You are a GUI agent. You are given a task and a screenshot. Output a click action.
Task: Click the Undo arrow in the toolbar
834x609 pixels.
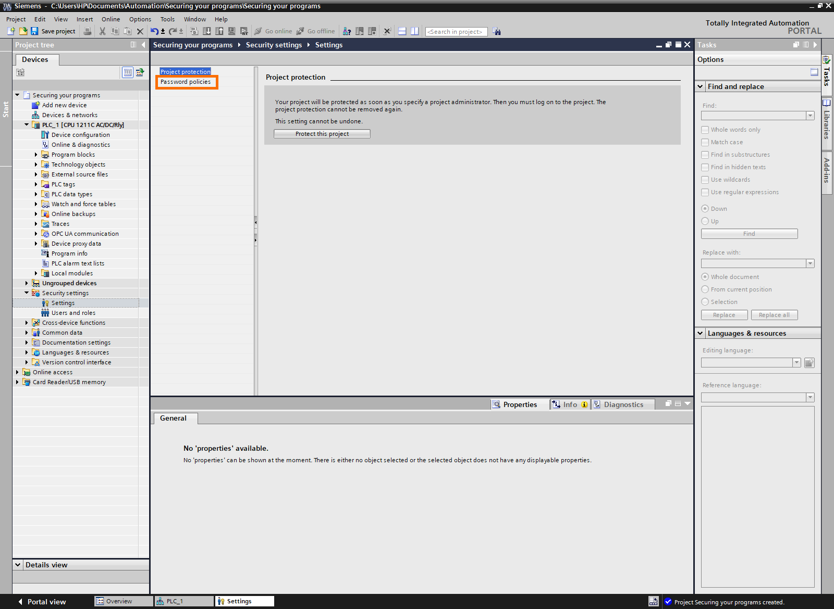154,31
